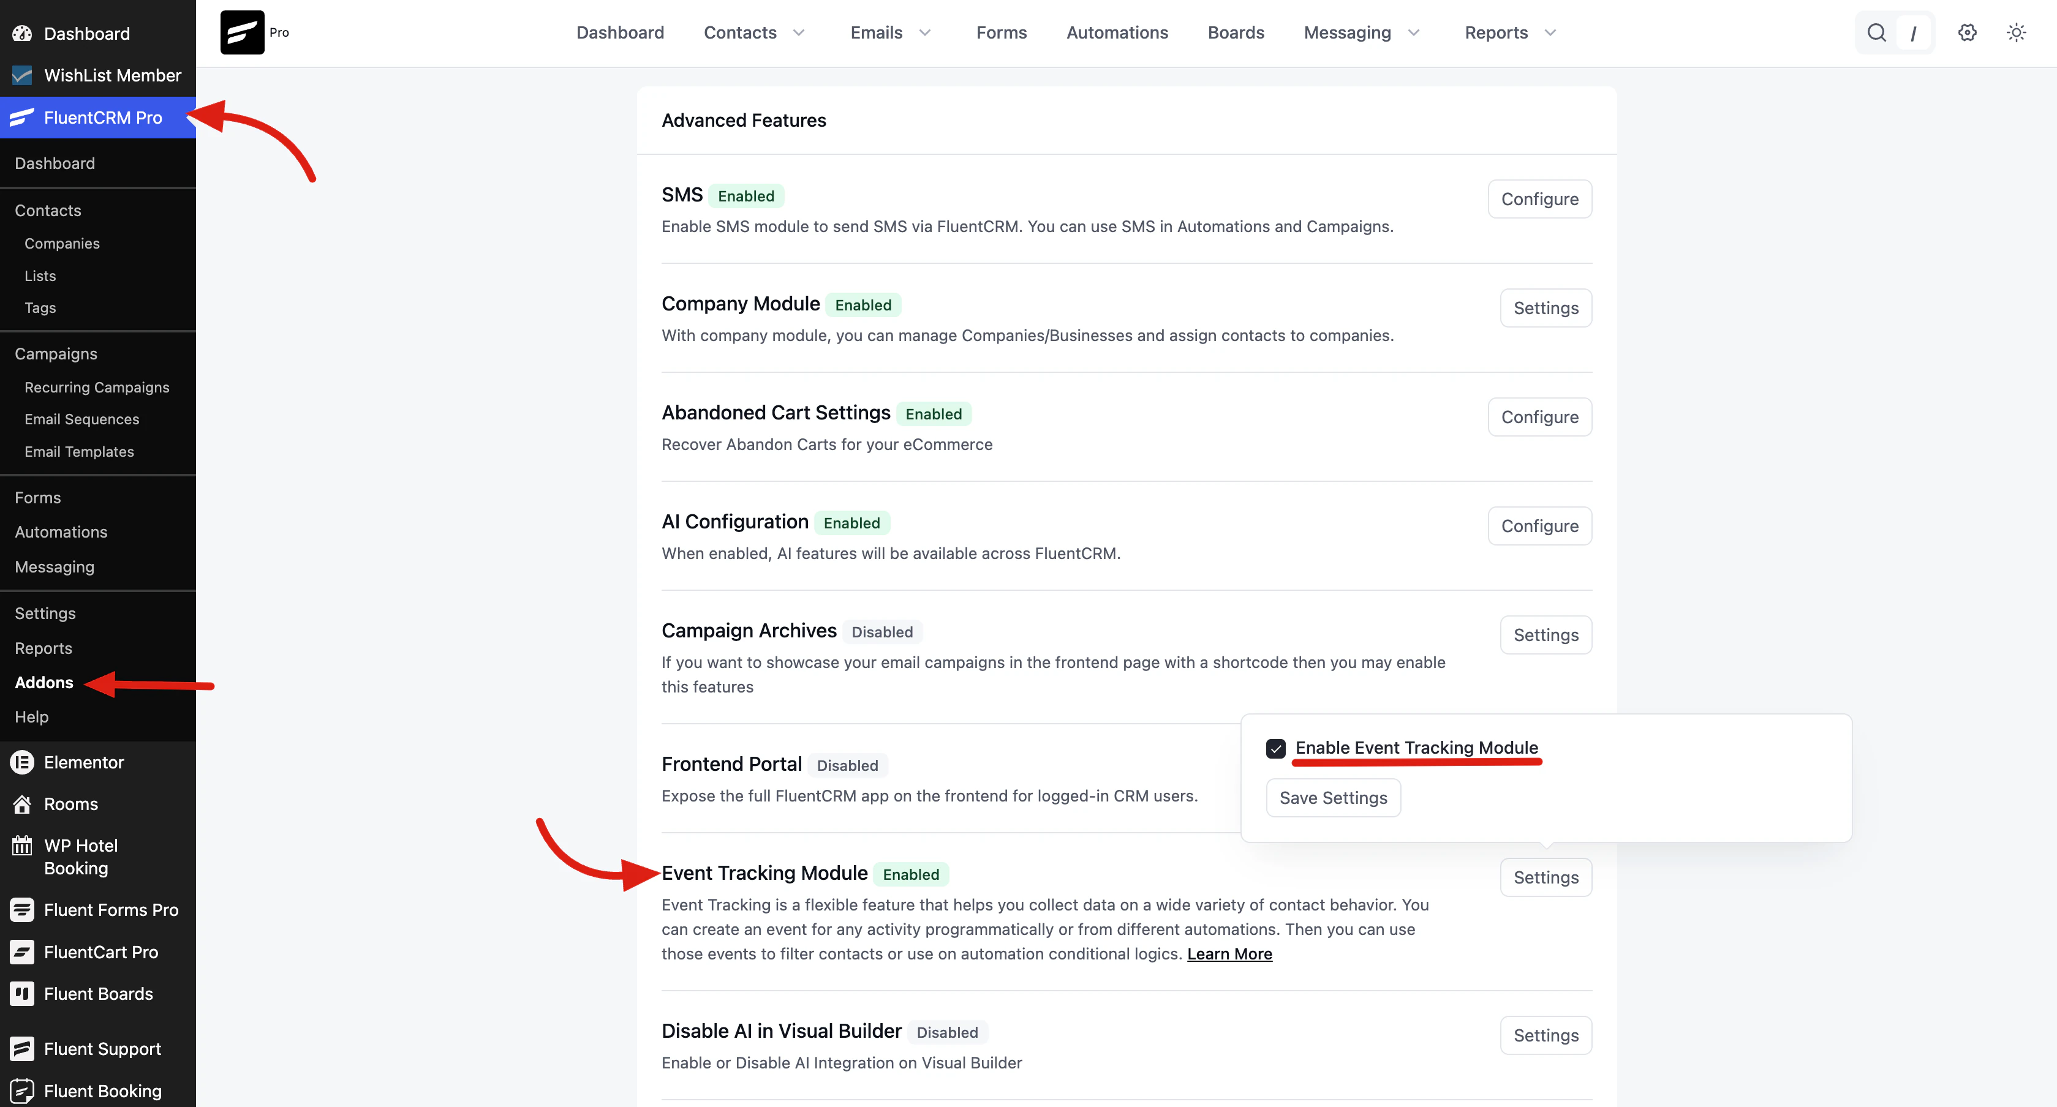Click Messaging in the FluentCRM sidebar

pos(55,567)
